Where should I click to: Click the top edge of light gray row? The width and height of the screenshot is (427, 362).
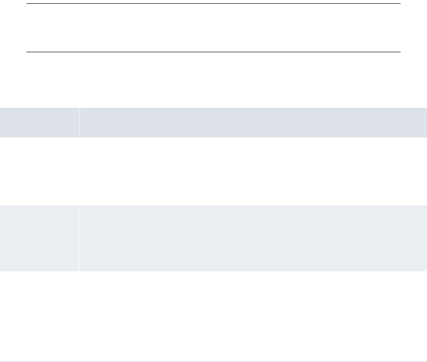(x=214, y=205)
